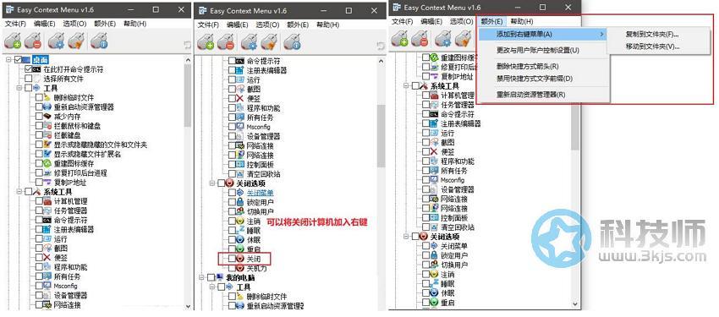719x317 pixels.
Task: Collapse 我的电脑 node in middle window
Action: pyautogui.click(x=202, y=277)
